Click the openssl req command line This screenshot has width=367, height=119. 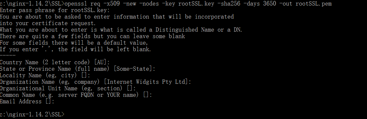click(166, 4)
